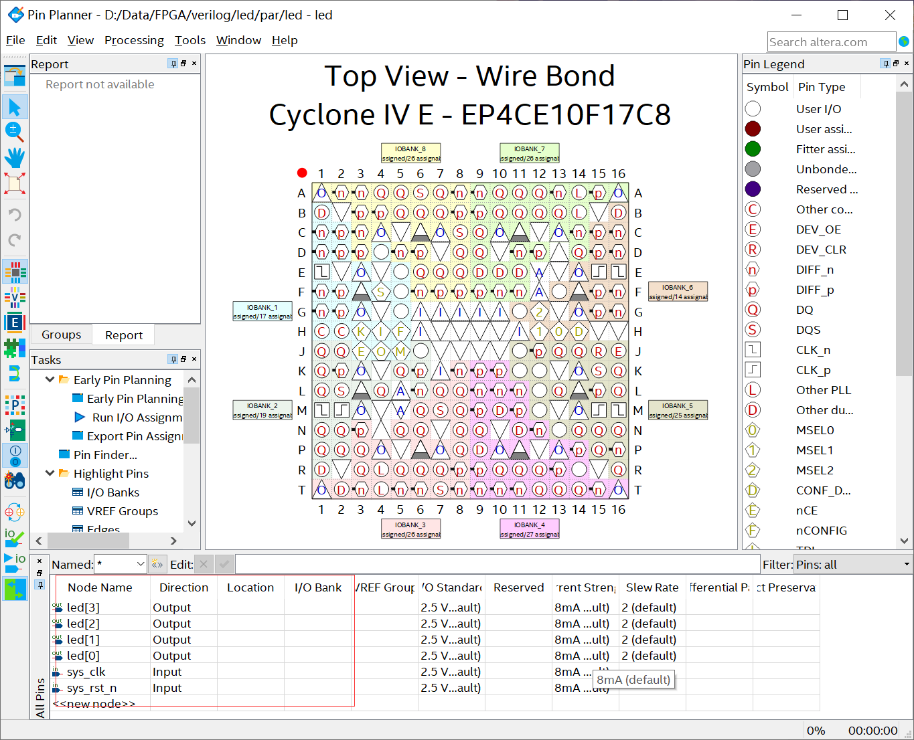Viewport: 914px width, 740px height.
Task: Click the Tasks list scroll-down arrow
Action: pyautogui.click(x=192, y=523)
